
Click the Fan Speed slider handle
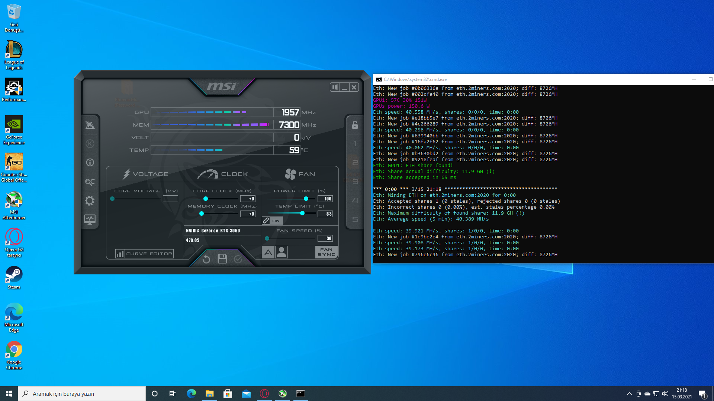267,238
